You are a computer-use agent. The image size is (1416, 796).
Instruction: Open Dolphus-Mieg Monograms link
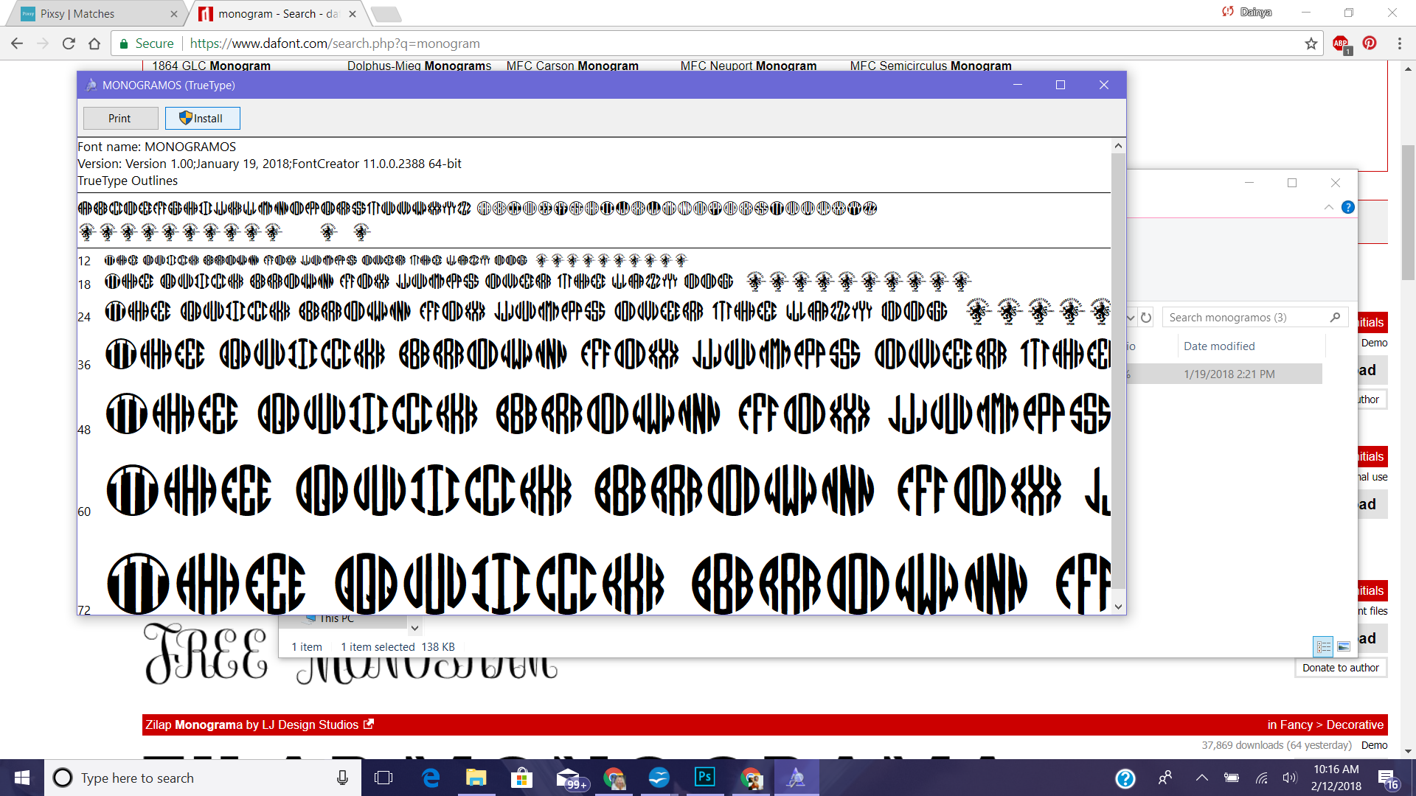click(419, 66)
